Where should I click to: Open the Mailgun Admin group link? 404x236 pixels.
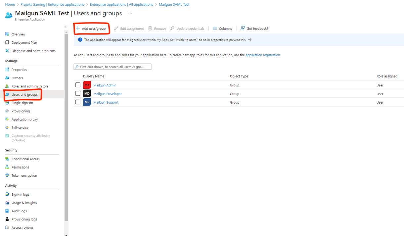[105, 85]
